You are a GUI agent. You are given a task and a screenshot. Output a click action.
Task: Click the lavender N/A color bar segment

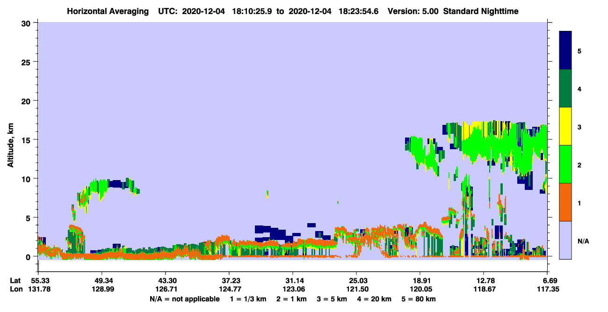click(565, 240)
